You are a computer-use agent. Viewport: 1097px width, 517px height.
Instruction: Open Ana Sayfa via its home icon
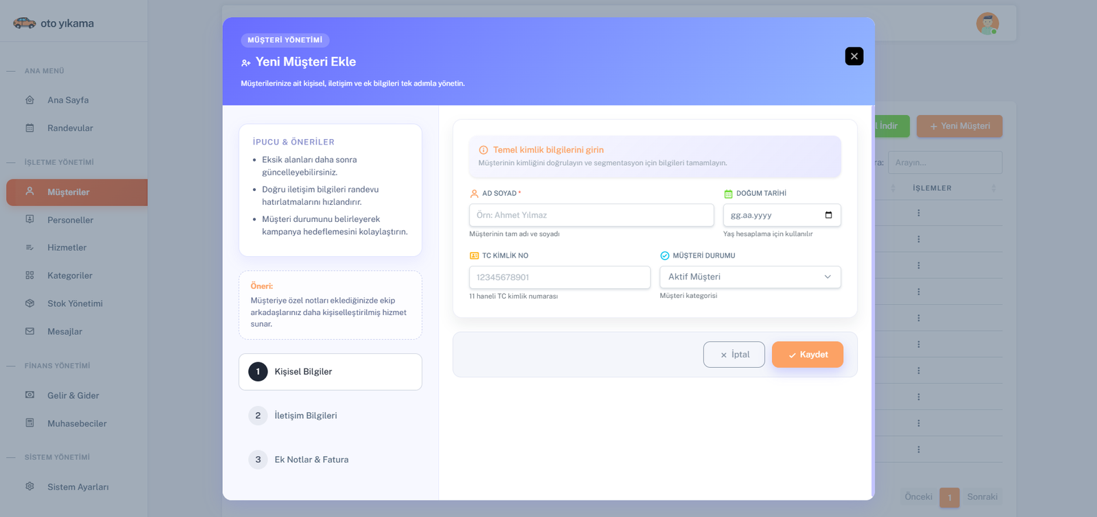point(29,100)
